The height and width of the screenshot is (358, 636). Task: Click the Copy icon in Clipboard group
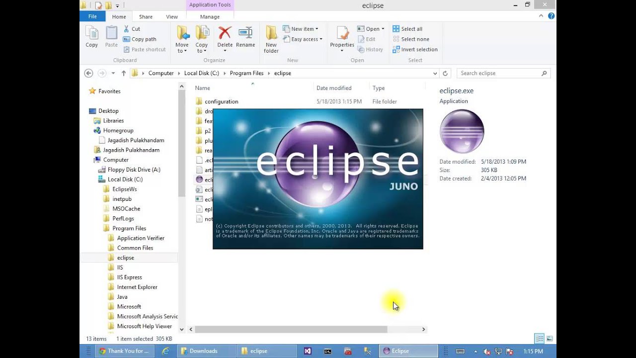point(91,37)
